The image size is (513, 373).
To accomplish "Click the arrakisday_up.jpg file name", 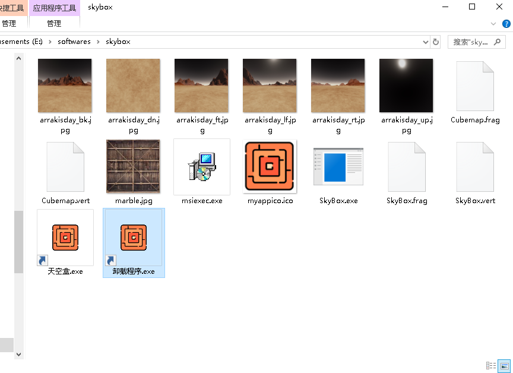I will (x=407, y=125).
